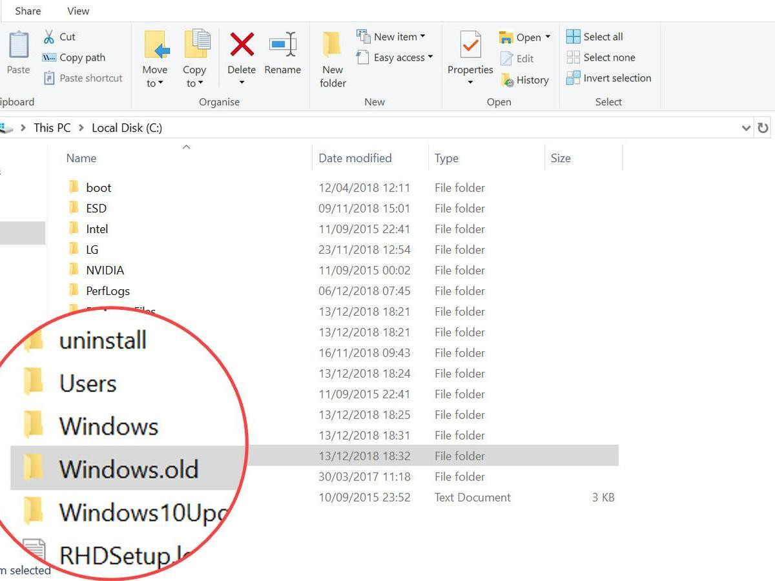775x581 pixels.
Task: Open the Share tab
Action: click(27, 10)
